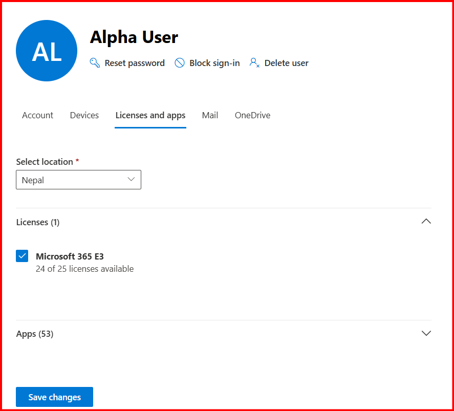The height and width of the screenshot is (411, 454).
Task: Click the Licenses (1) section heading
Action: [x=38, y=222]
